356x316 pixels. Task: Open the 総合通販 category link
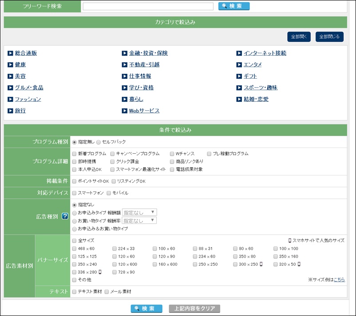[26, 53]
